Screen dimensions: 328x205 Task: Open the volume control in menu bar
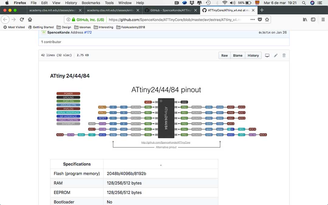pyautogui.click(x=232, y=3)
